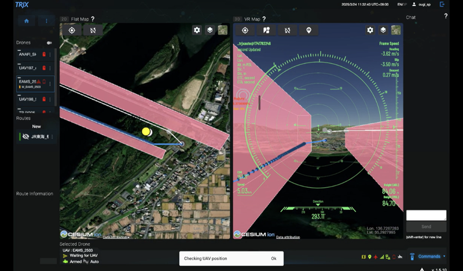463x271 pixels.
Task: Open VR Map settings gear
Action: (x=370, y=30)
